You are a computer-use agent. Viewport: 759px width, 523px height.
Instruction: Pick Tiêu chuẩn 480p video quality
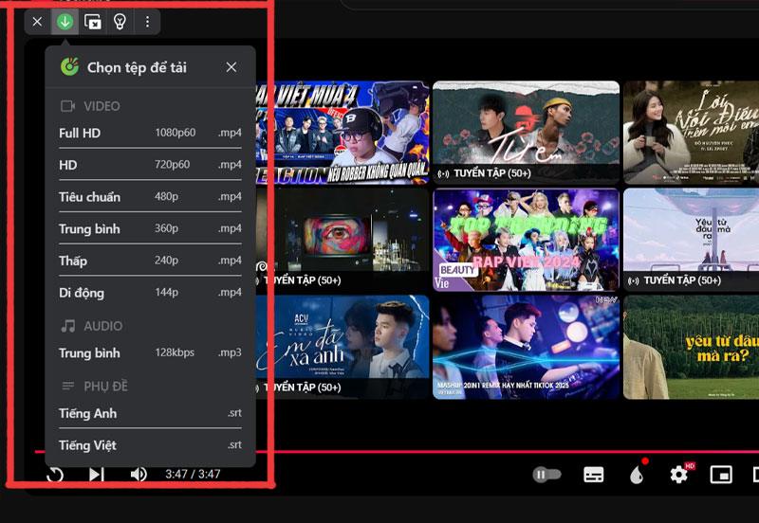150,197
